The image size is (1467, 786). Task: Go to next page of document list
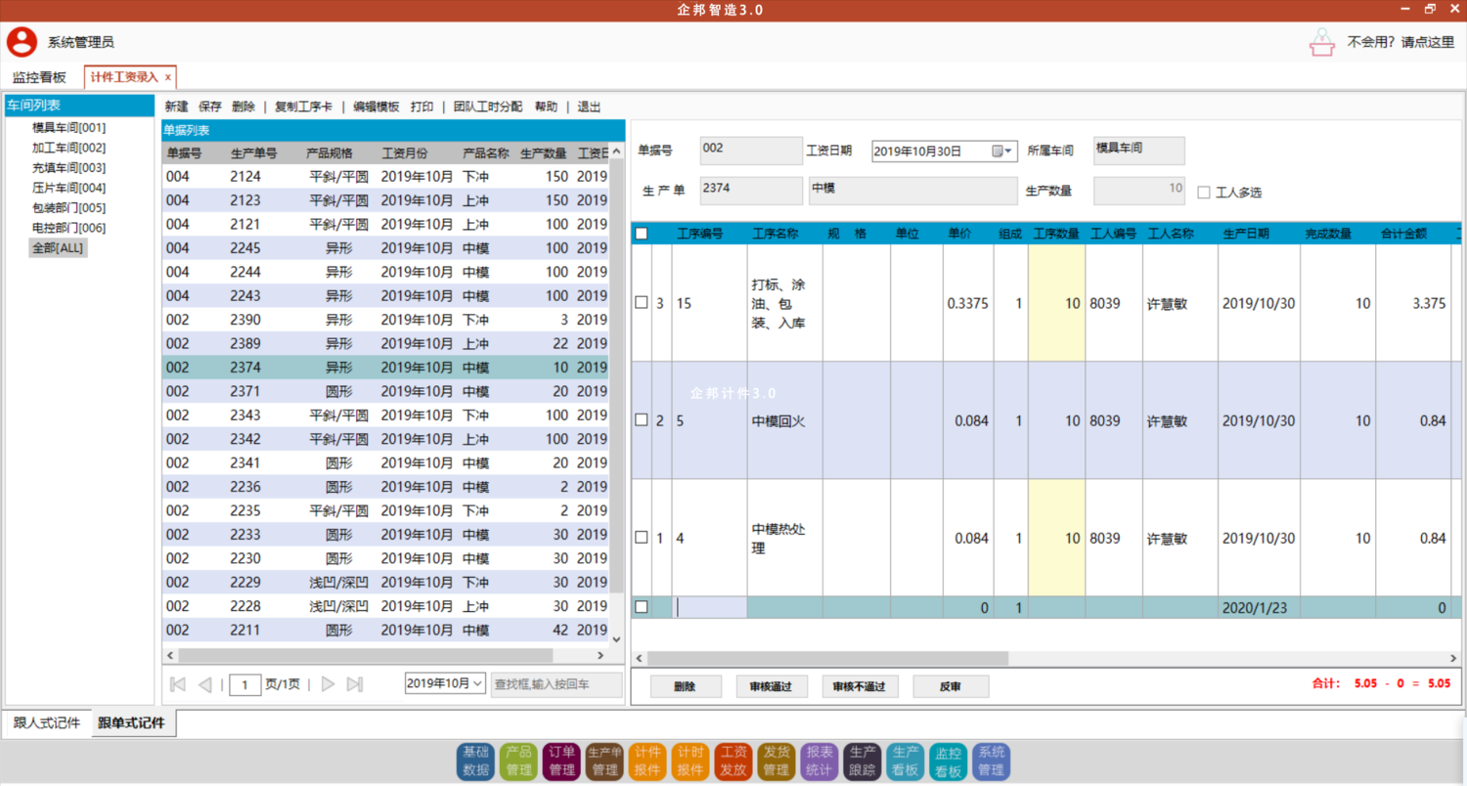click(329, 684)
